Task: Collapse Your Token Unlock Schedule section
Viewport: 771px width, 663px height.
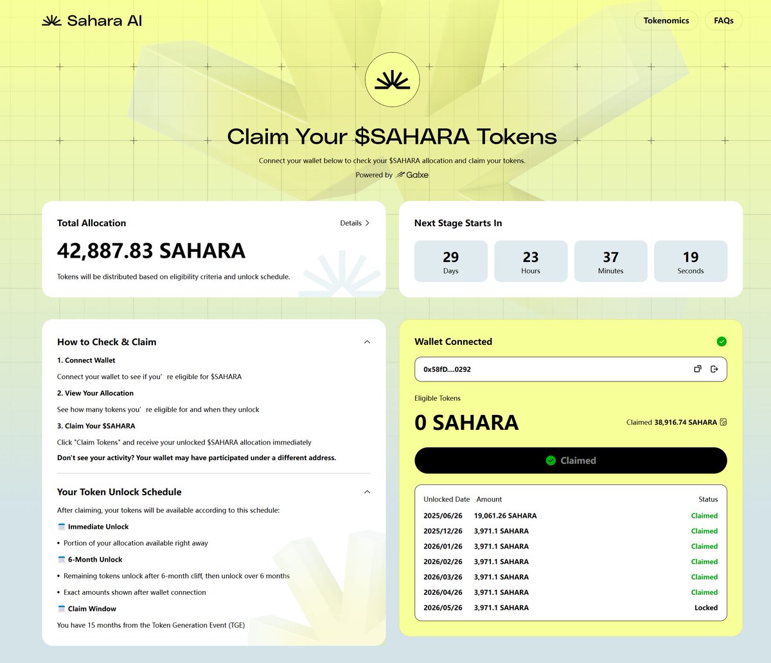Action: tap(367, 491)
